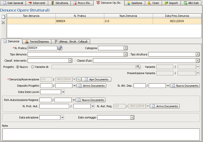This screenshot has height=142, width=203.
Task: Click the Apri Documento button
Action: coord(96,79)
